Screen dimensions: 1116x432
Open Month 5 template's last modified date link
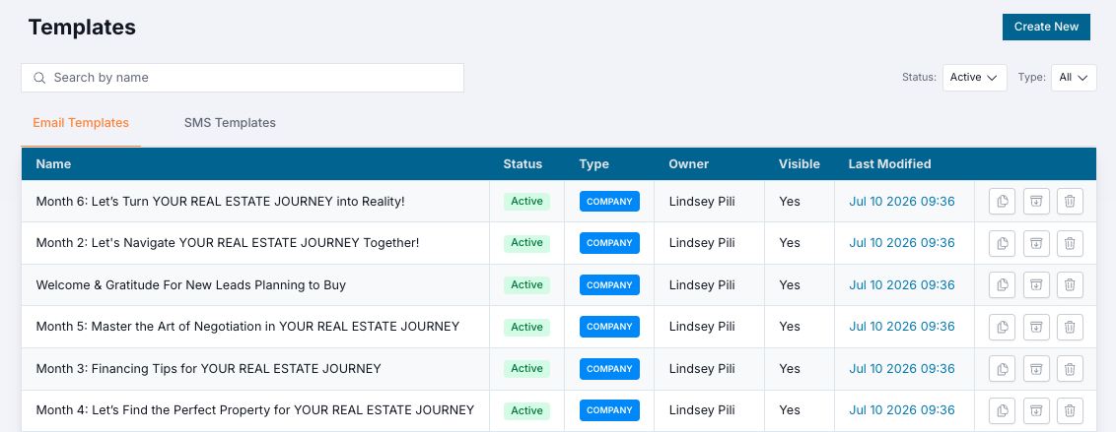pyautogui.click(x=902, y=327)
